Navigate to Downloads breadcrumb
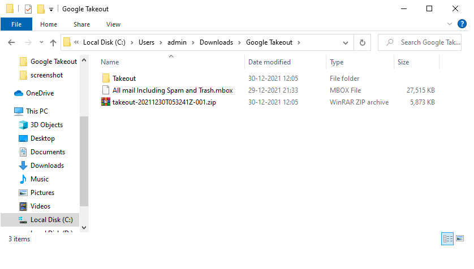This screenshot has height=269, width=474. [x=217, y=42]
